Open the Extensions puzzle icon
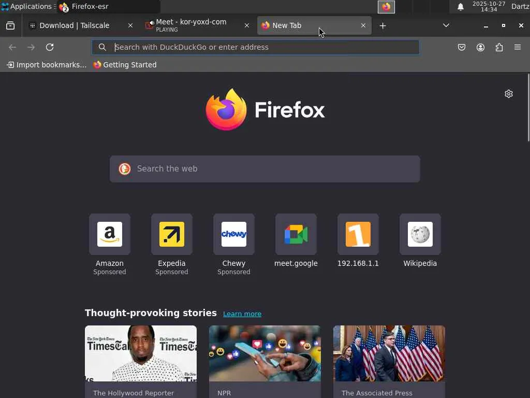 (x=499, y=47)
